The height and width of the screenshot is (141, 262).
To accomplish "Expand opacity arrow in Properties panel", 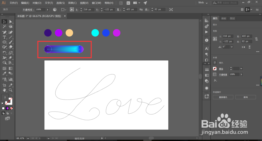I will click(x=241, y=74).
